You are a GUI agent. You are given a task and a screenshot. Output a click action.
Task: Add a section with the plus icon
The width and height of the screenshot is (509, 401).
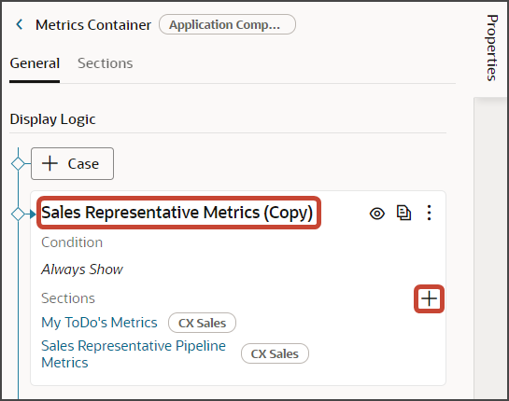pyautogui.click(x=429, y=298)
